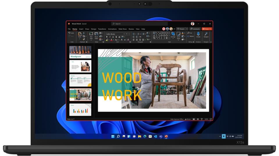This screenshot has height=156, width=279.
Task: Click the New Slide icon
Action: [x=91, y=34]
